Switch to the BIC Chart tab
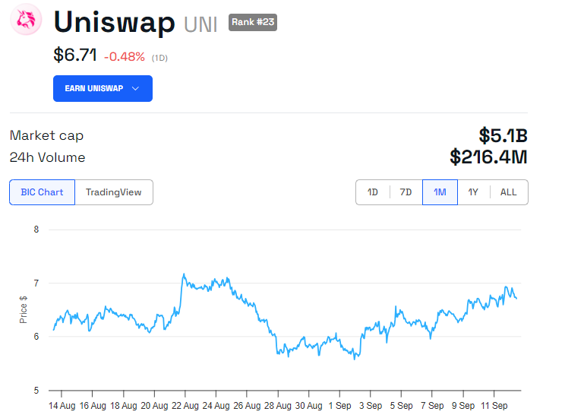565x418 pixels. tap(43, 192)
